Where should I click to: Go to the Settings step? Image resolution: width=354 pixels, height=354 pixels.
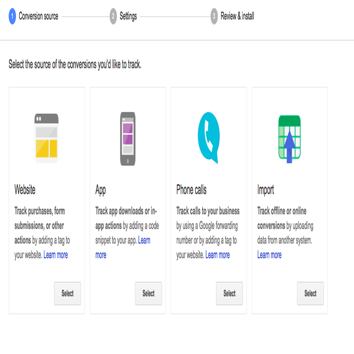click(x=128, y=16)
